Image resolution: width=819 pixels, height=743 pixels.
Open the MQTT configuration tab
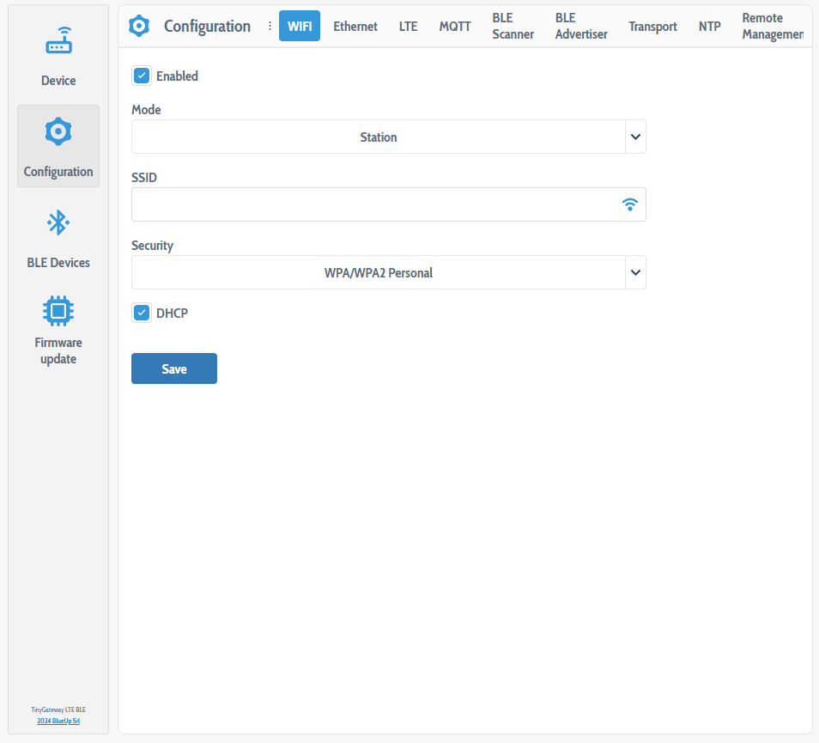454,26
